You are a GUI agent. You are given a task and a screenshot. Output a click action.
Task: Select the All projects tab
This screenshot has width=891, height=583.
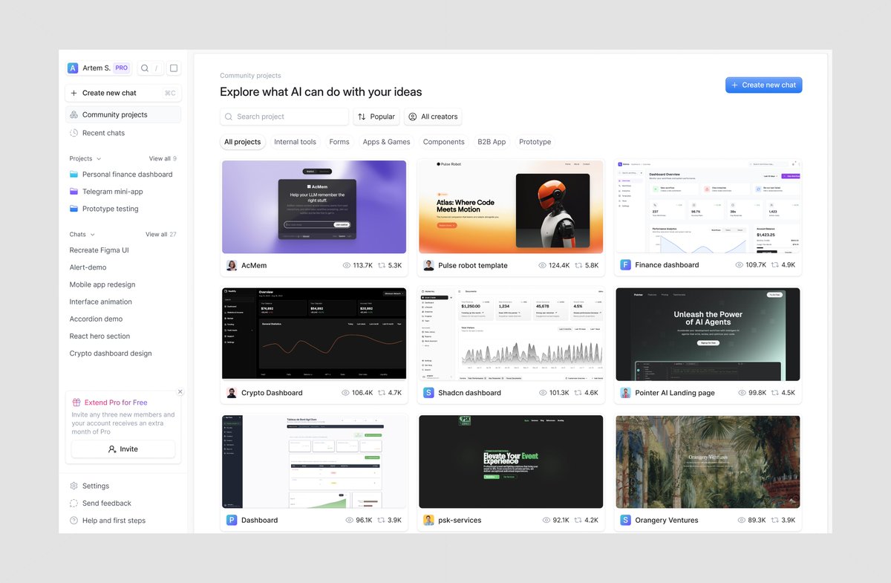pyautogui.click(x=243, y=142)
